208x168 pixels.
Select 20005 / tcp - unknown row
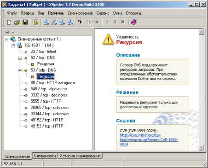click(x=50, y=108)
